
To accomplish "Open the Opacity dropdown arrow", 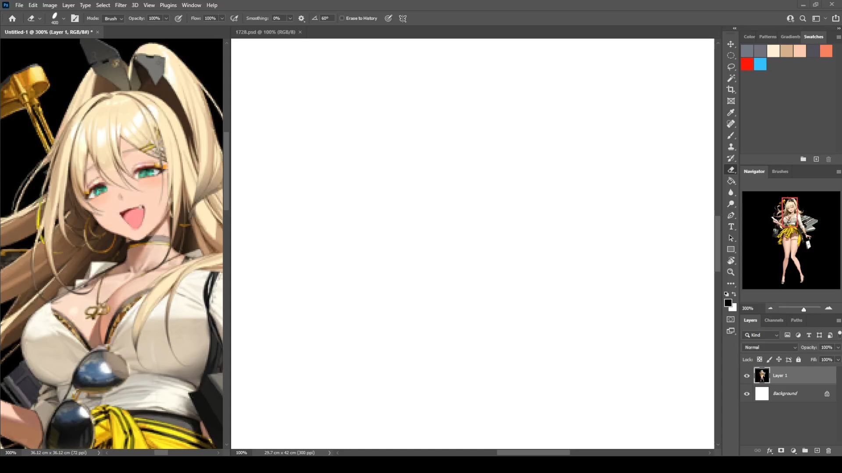I will (x=166, y=18).
